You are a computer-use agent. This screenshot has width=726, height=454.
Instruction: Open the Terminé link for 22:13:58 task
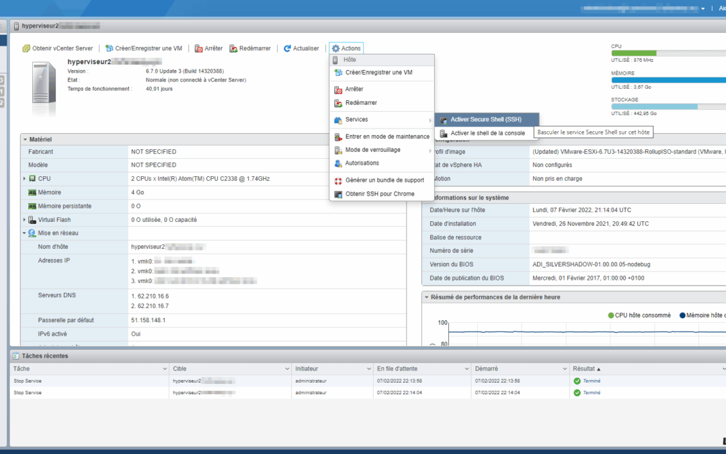592,381
